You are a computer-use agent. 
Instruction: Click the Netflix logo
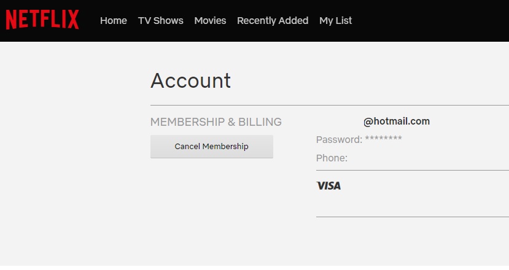(42, 20)
